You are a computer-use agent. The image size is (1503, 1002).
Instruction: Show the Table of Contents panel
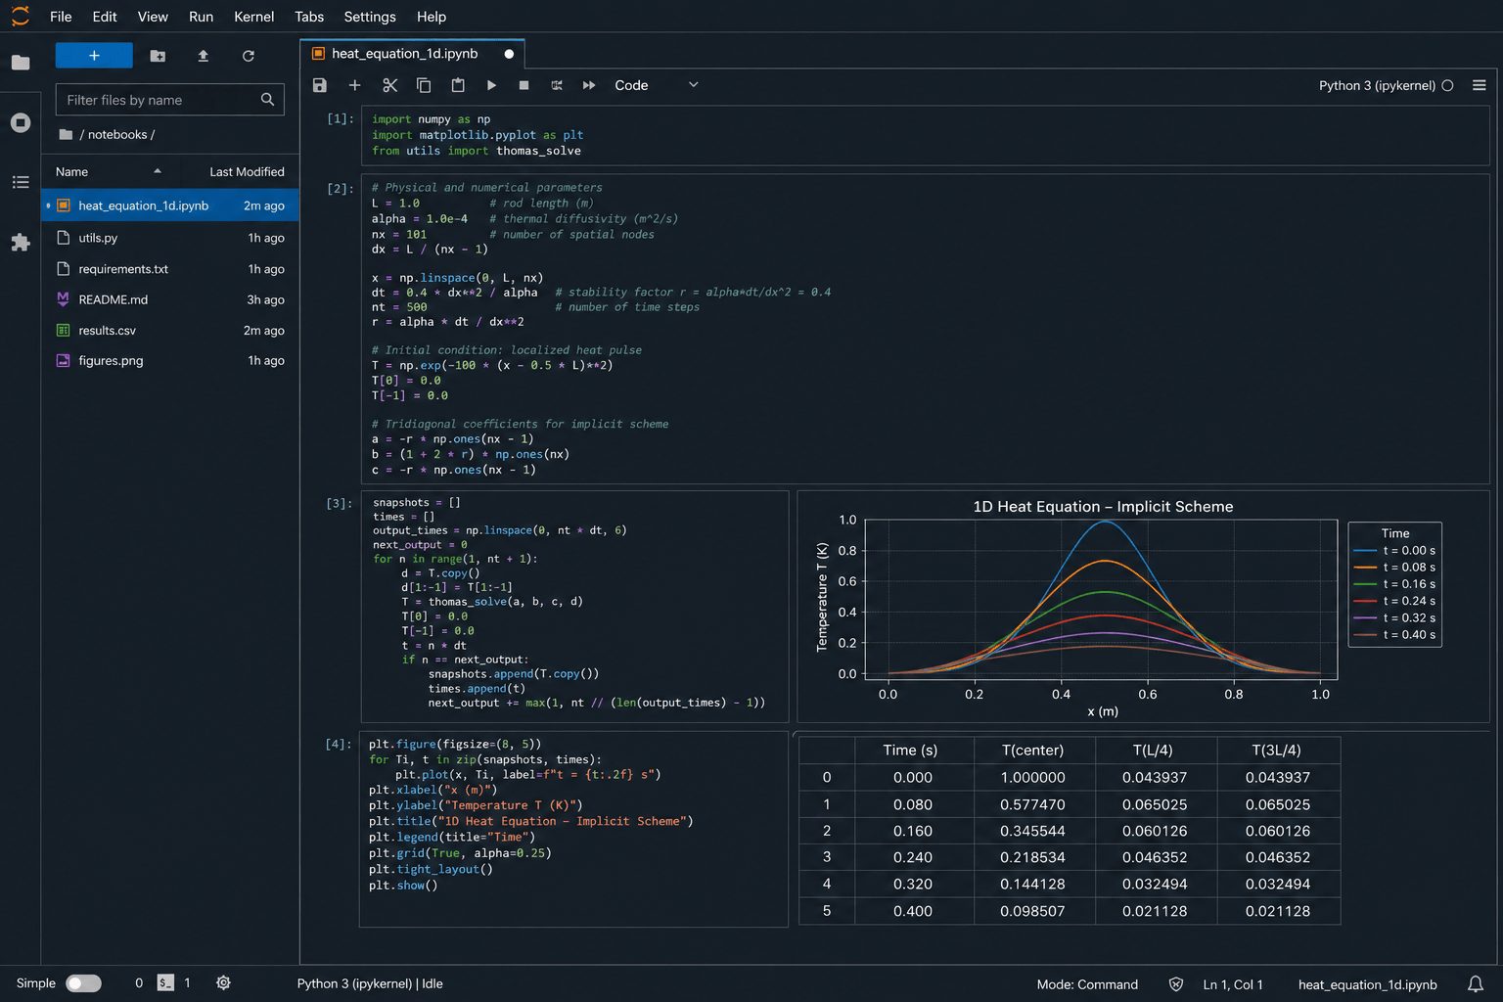tap(21, 182)
